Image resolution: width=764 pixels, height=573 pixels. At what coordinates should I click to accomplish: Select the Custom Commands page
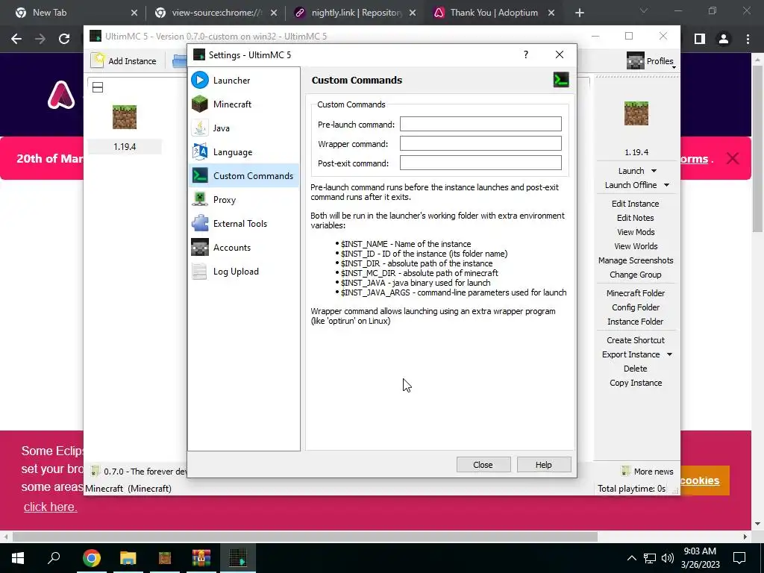click(x=244, y=175)
